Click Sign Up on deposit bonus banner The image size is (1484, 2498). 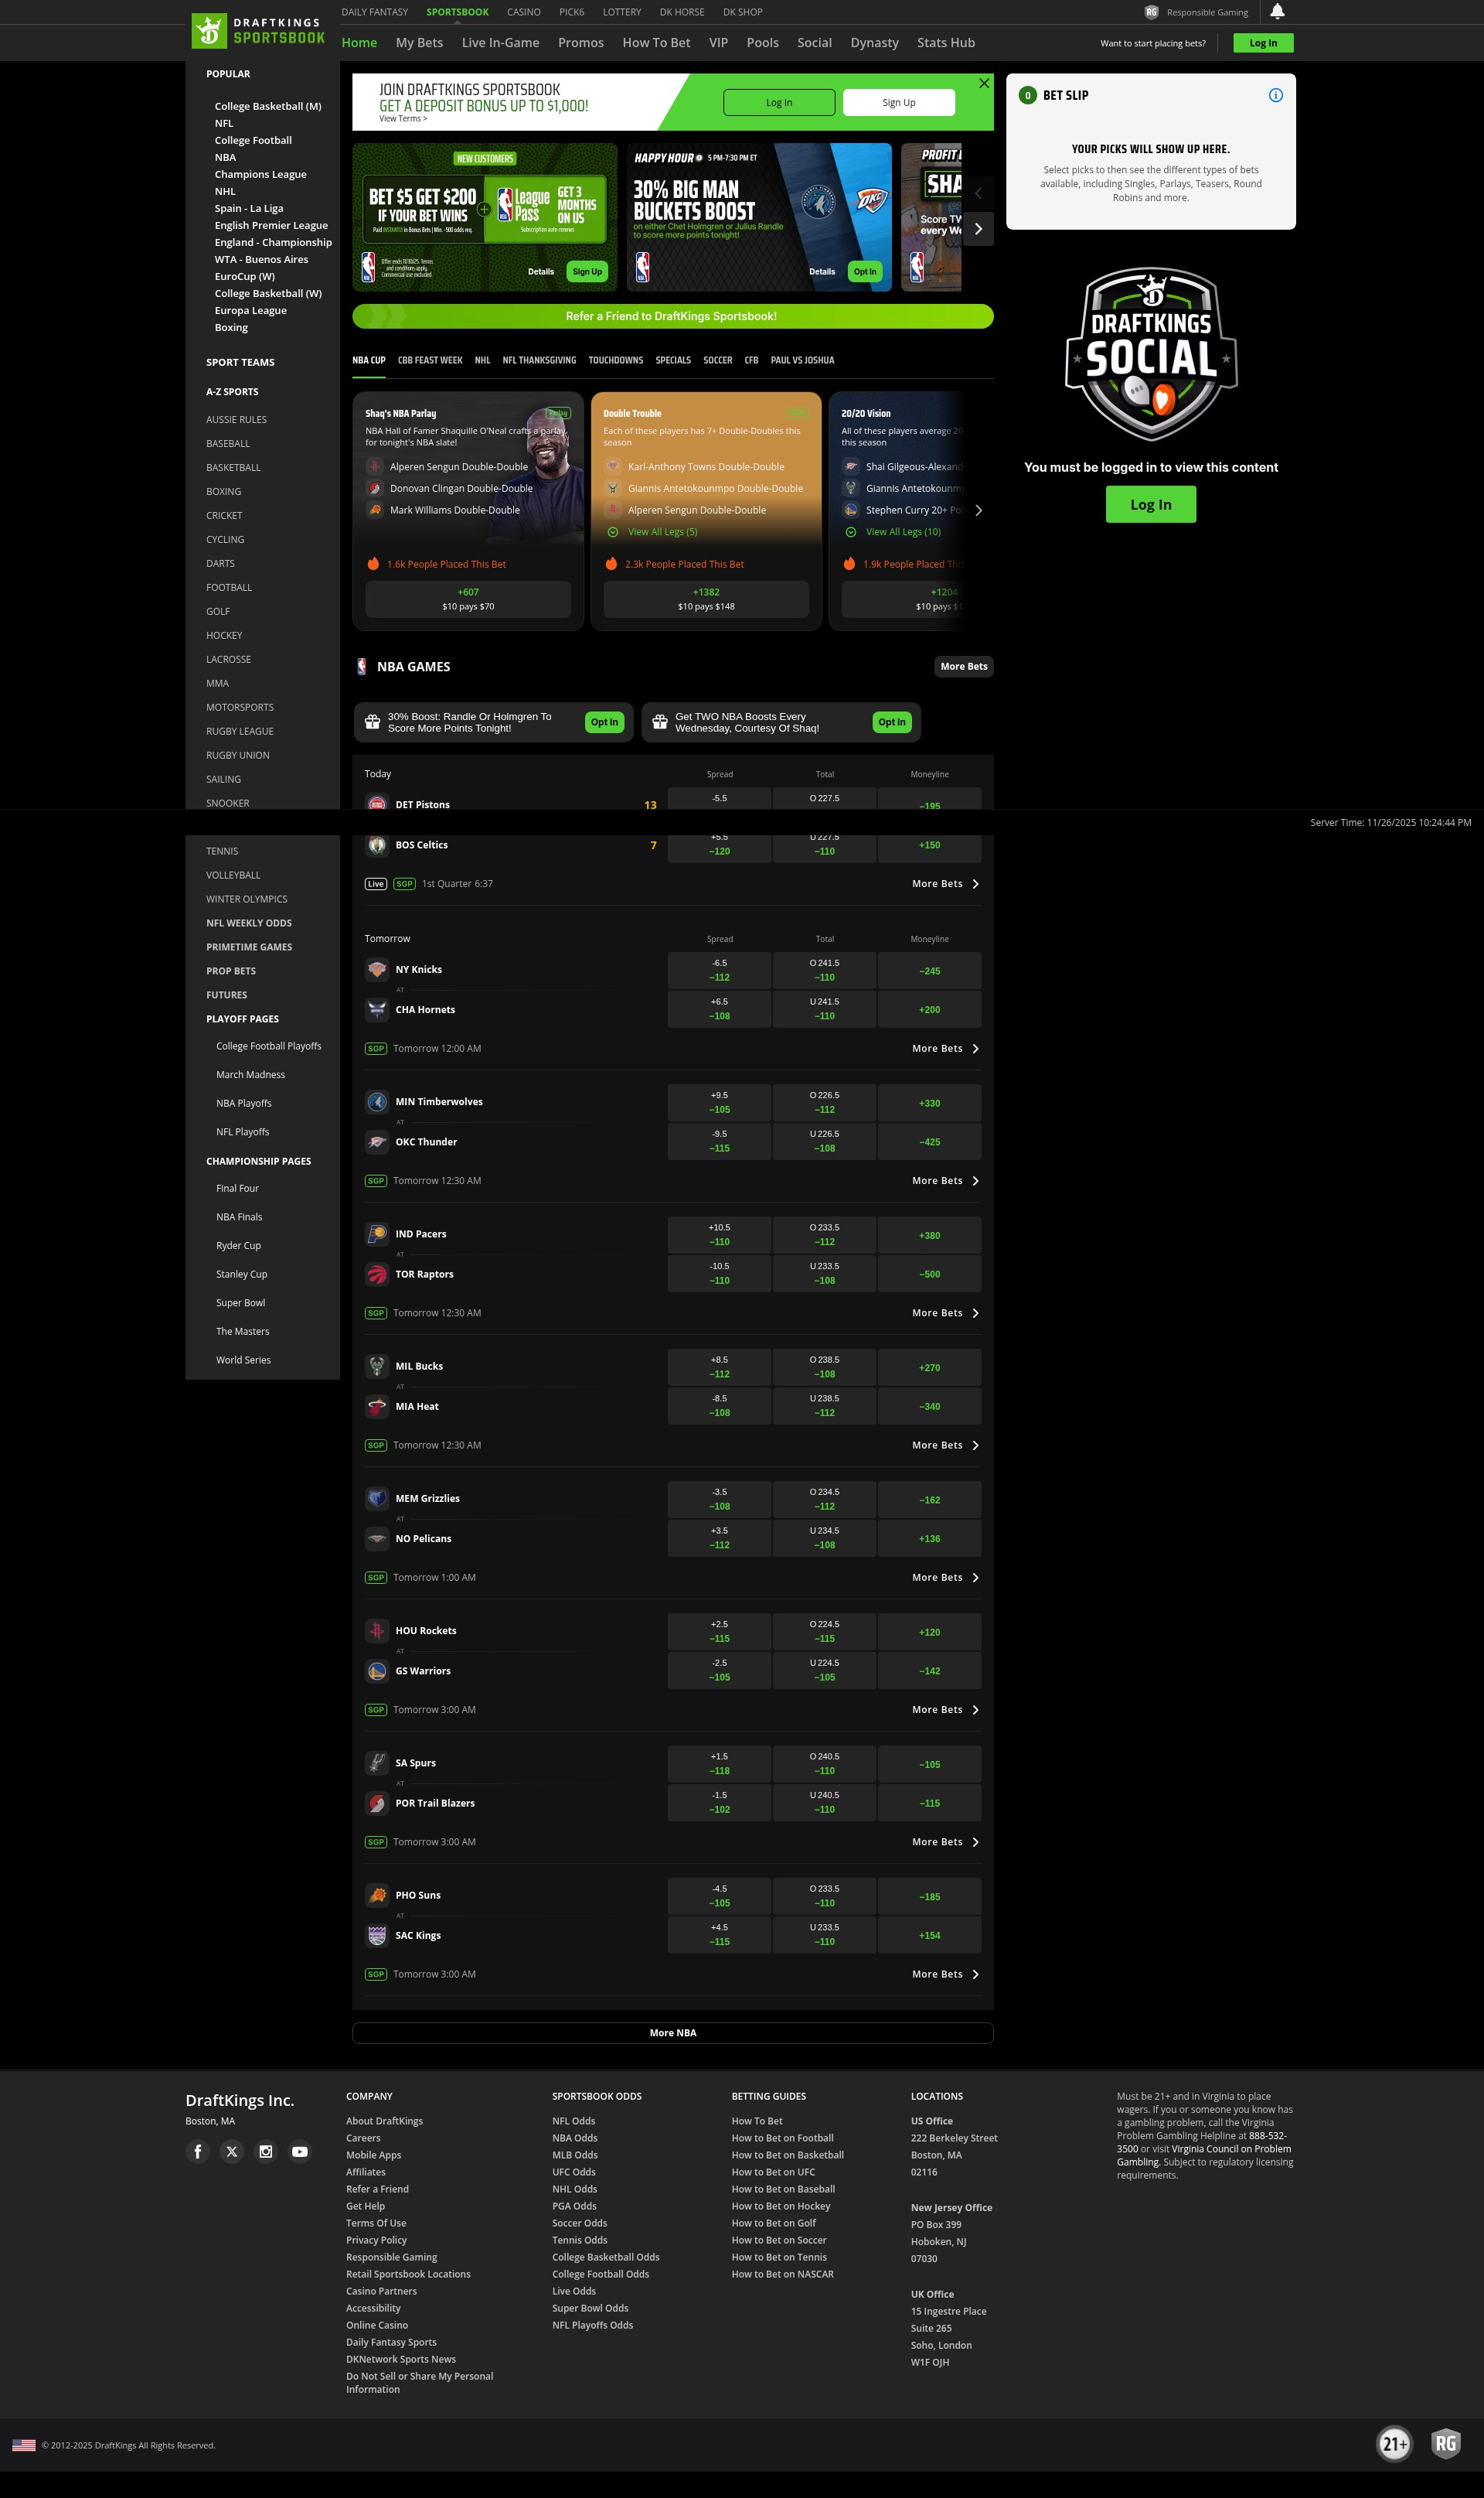coord(899,102)
